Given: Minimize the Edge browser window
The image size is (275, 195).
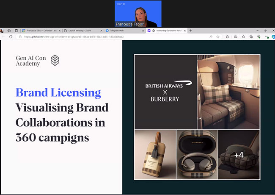Looking at the screenshot, I should pos(258,31).
